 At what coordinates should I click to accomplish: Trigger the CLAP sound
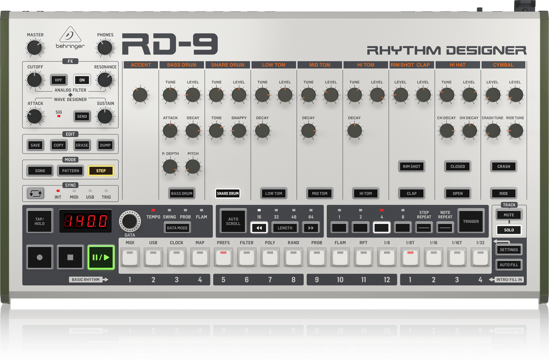coord(411,193)
